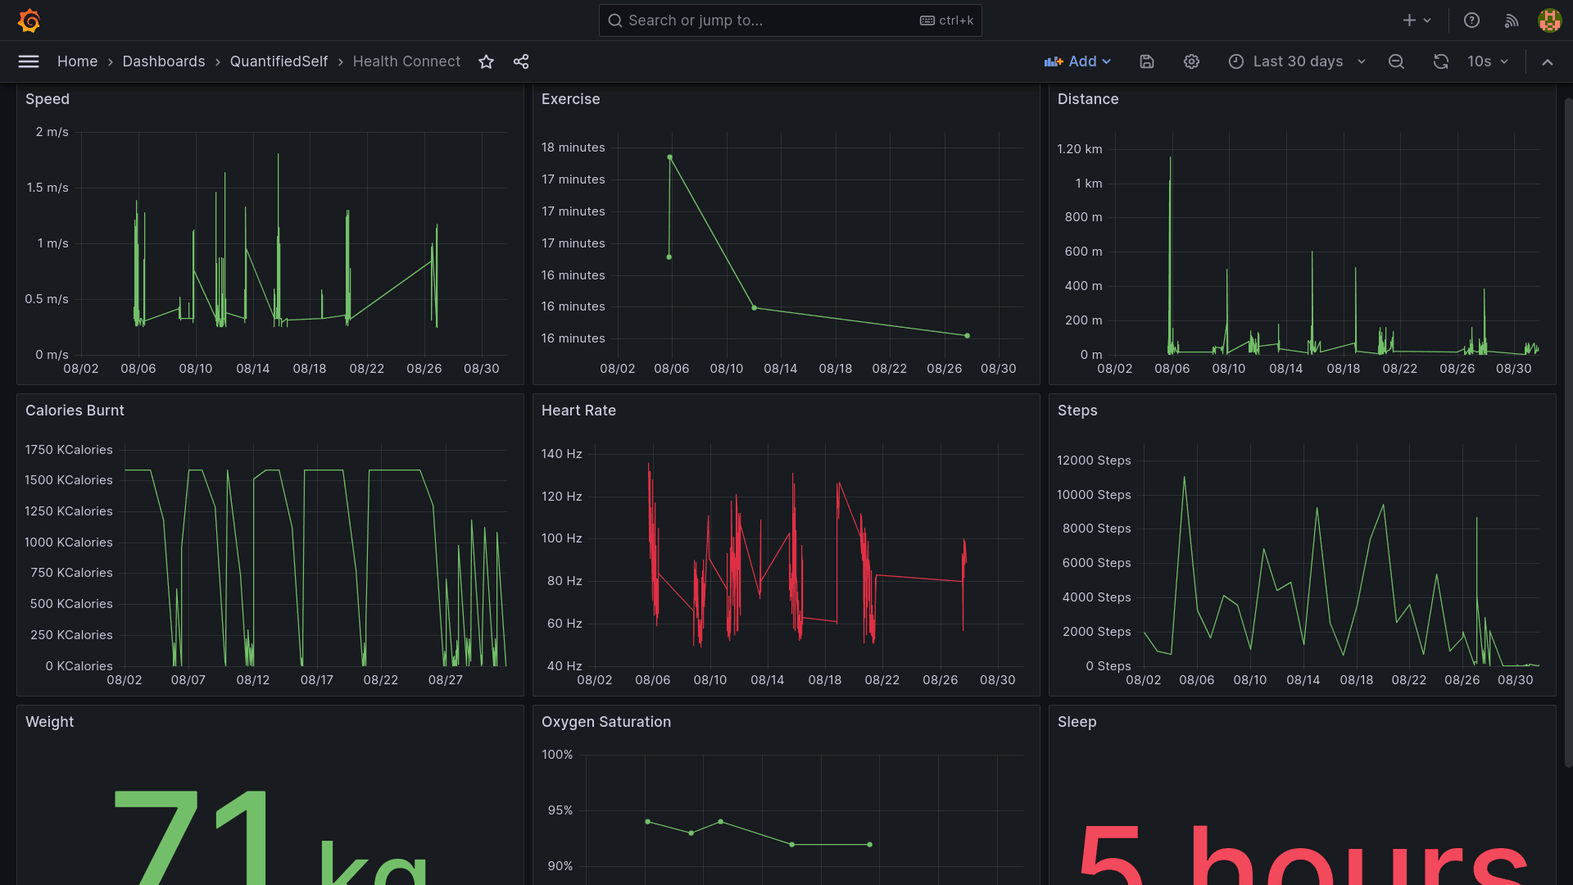Refresh the dashboard manually
This screenshot has width=1573, height=885.
(1440, 61)
